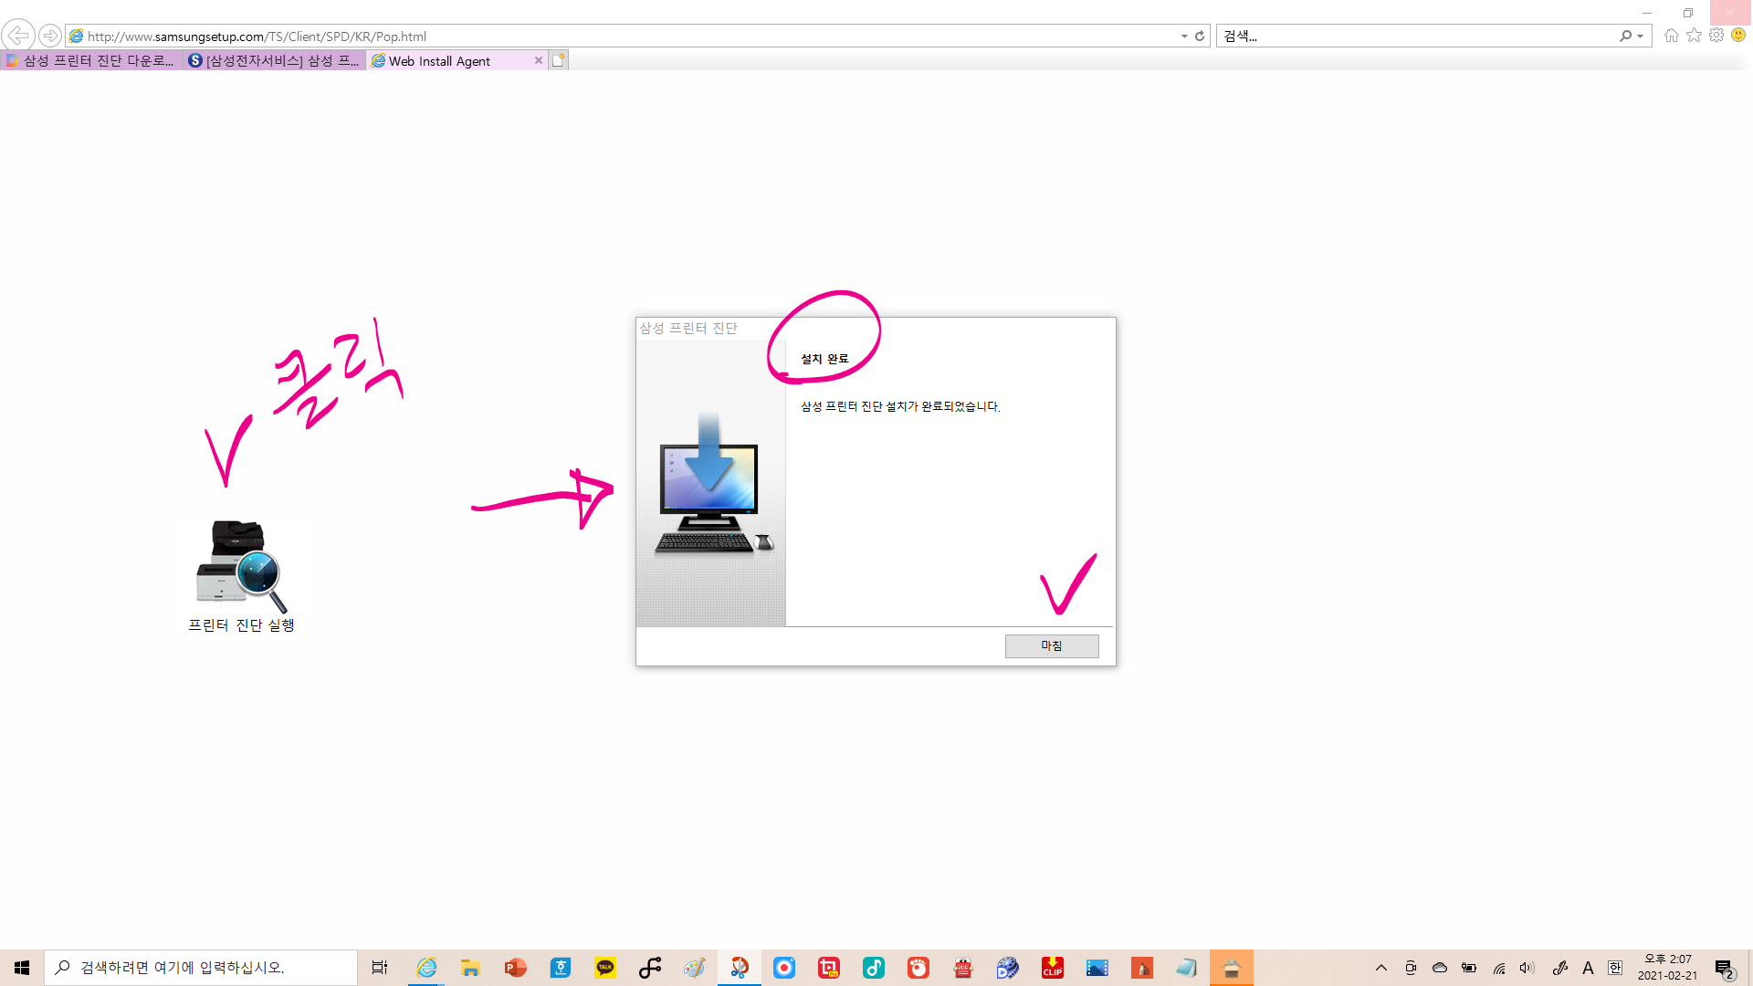Open the Paint palette app on taskbar

click(x=695, y=968)
